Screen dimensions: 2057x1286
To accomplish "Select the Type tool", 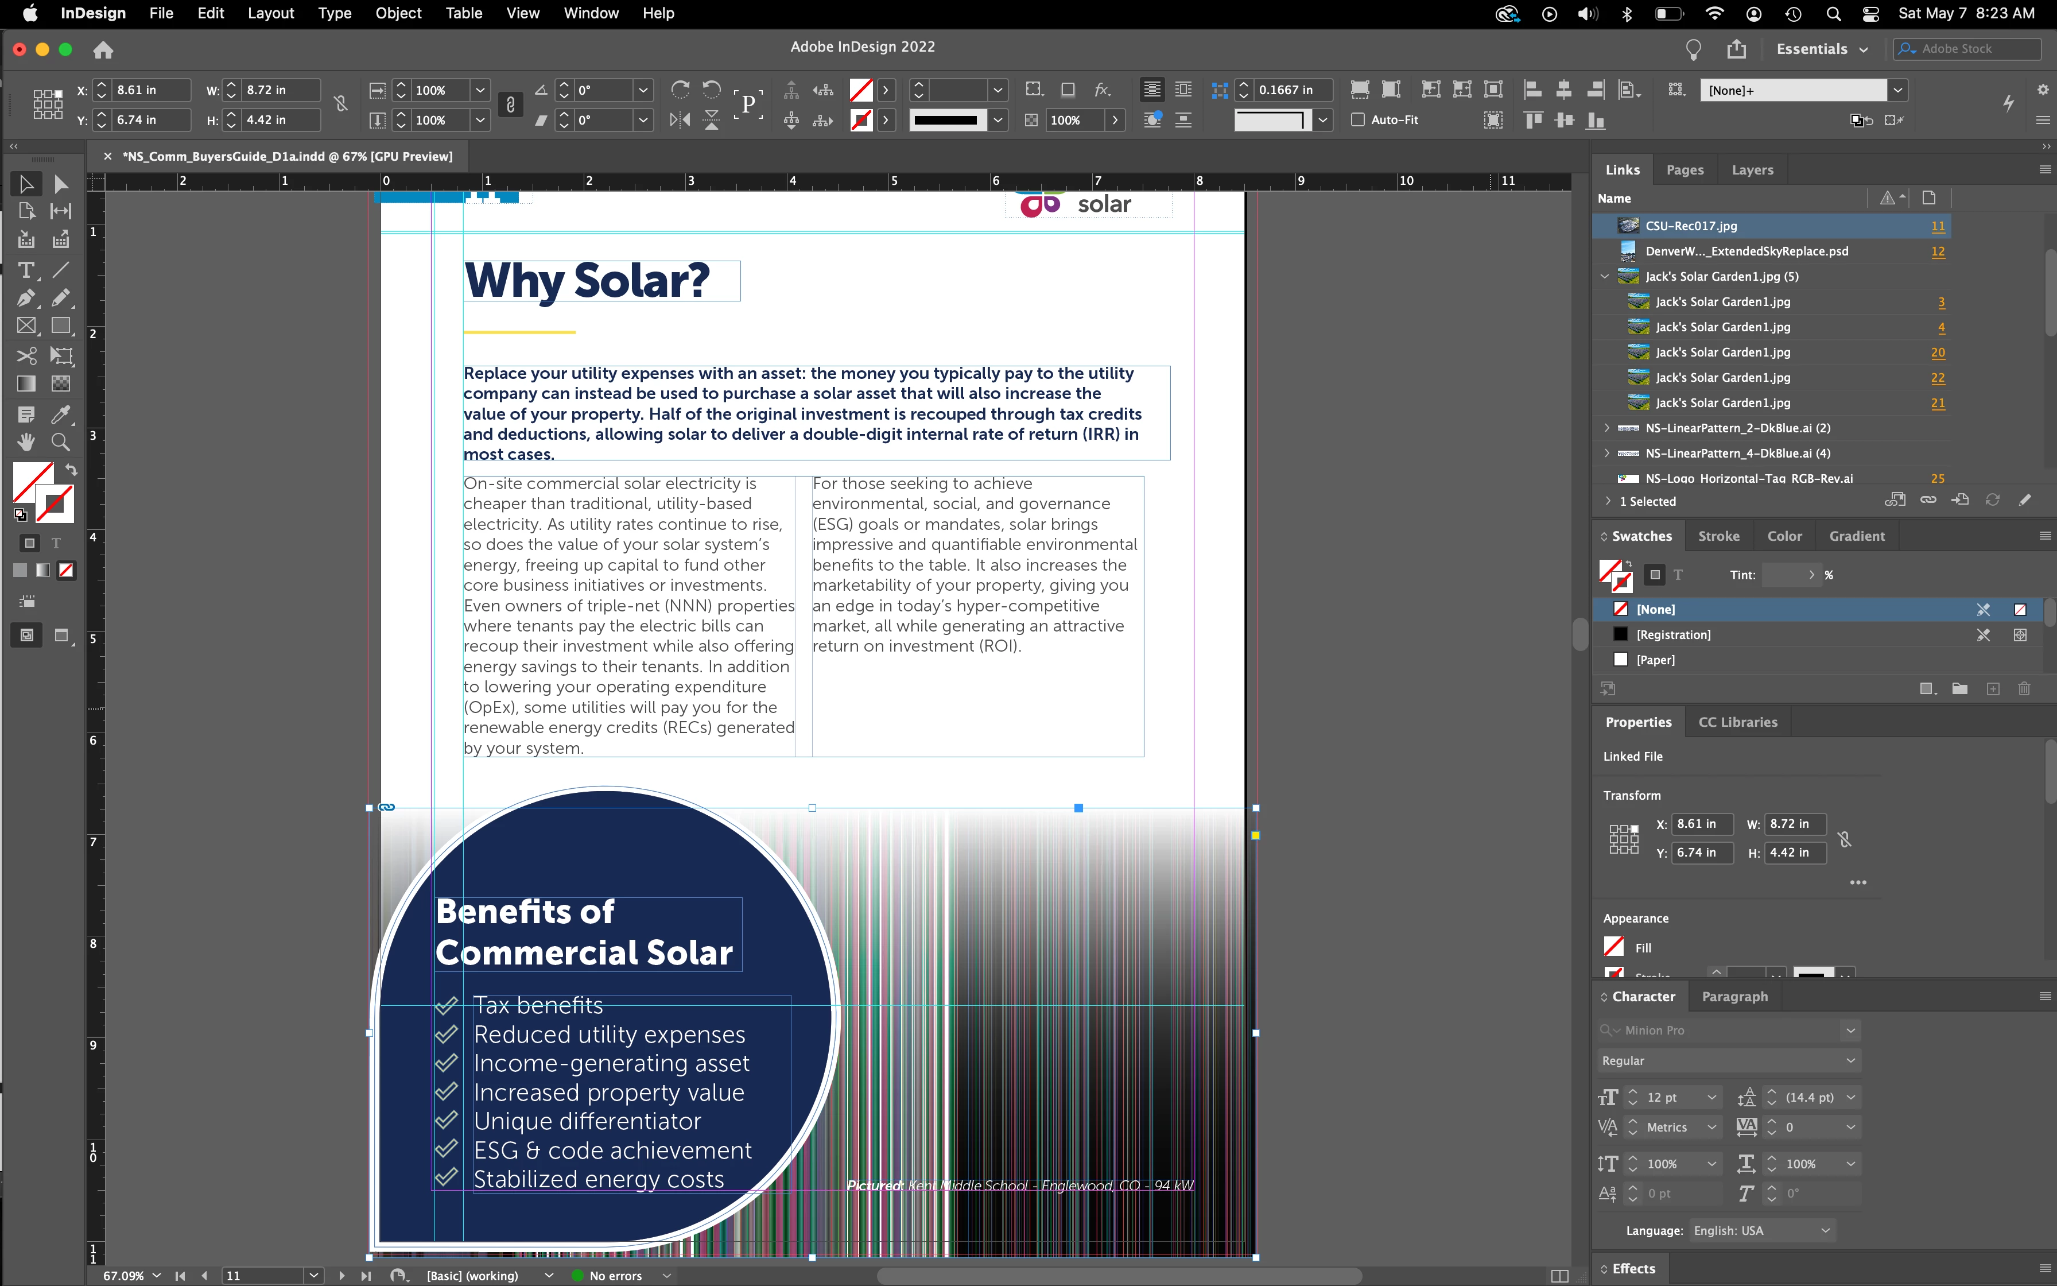I will click(25, 270).
